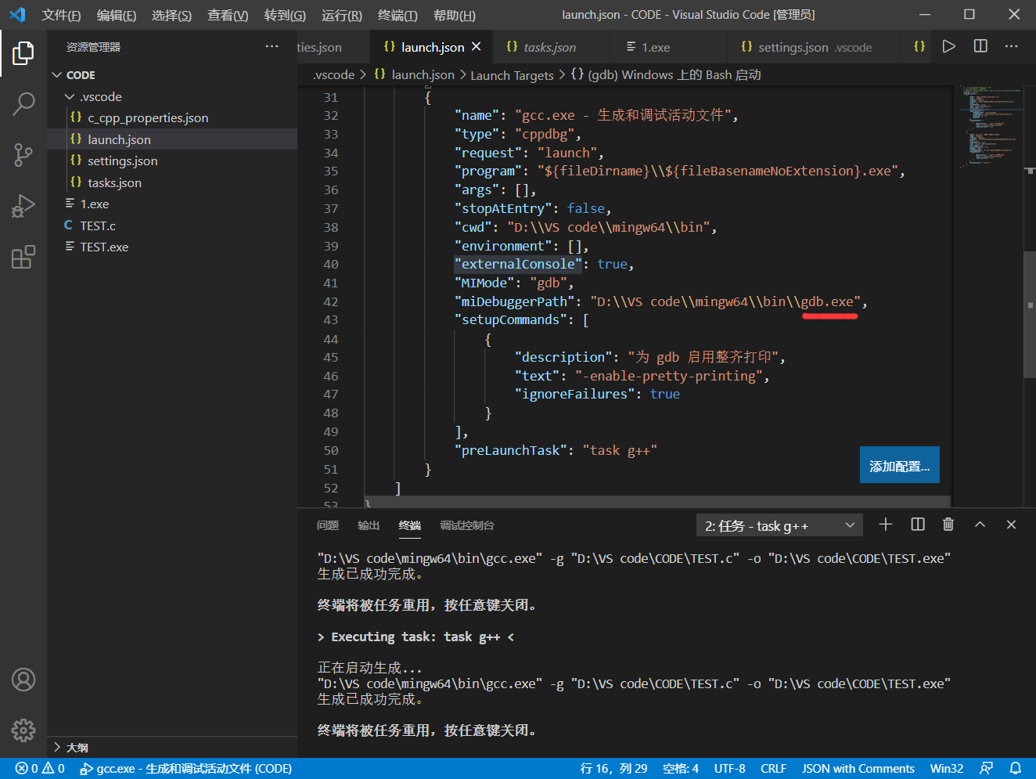Close the terminal panel

point(1011,525)
